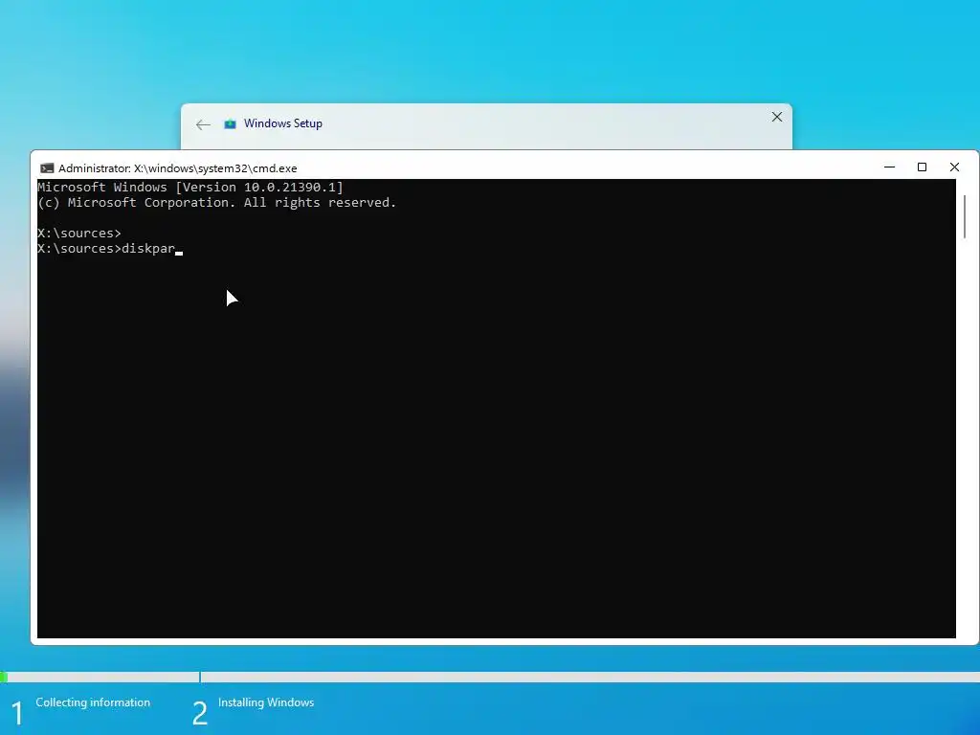This screenshot has width=980, height=735.
Task: Close the Windows Setup window
Action: click(777, 117)
